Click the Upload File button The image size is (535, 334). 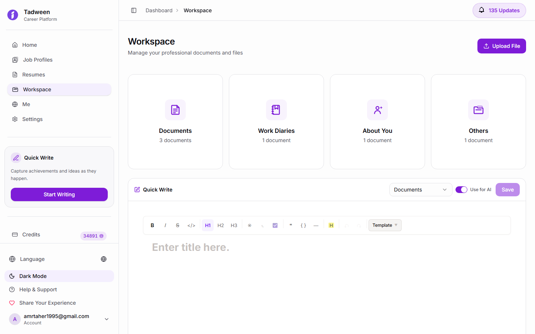point(501,46)
